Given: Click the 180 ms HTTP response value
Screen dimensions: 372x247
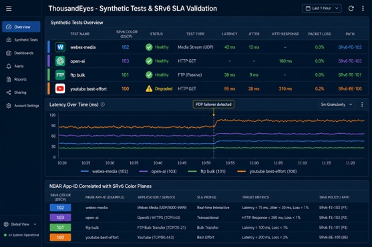Looking at the screenshot, I should tap(285, 61).
